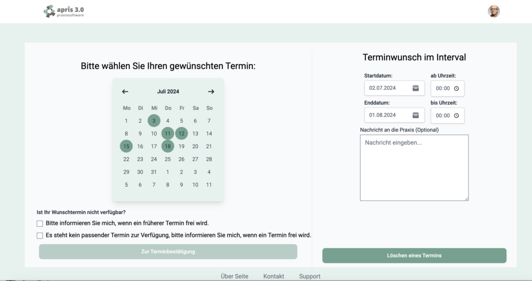Select day 26 in the calendar
This screenshot has width=532, height=281.
[181, 159]
